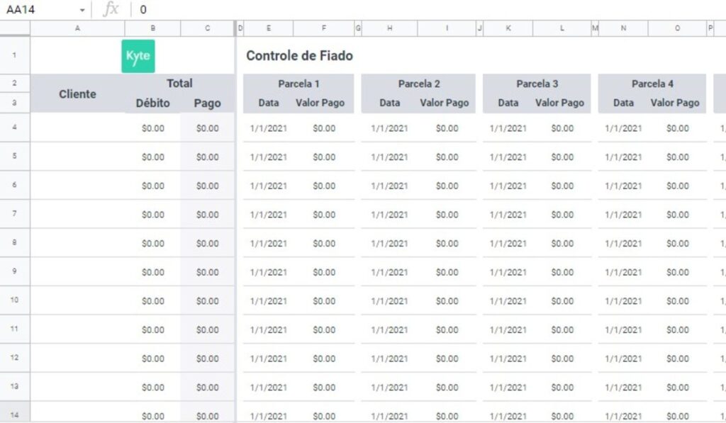
Task: Select the Débito column header cell
Action: [x=152, y=103]
